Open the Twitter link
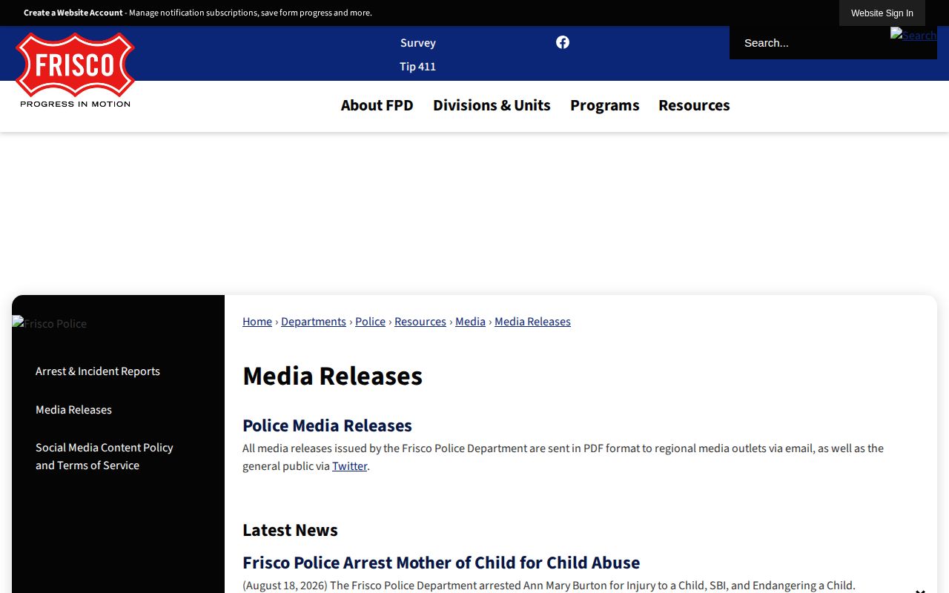The height and width of the screenshot is (593, 949). 350,466
